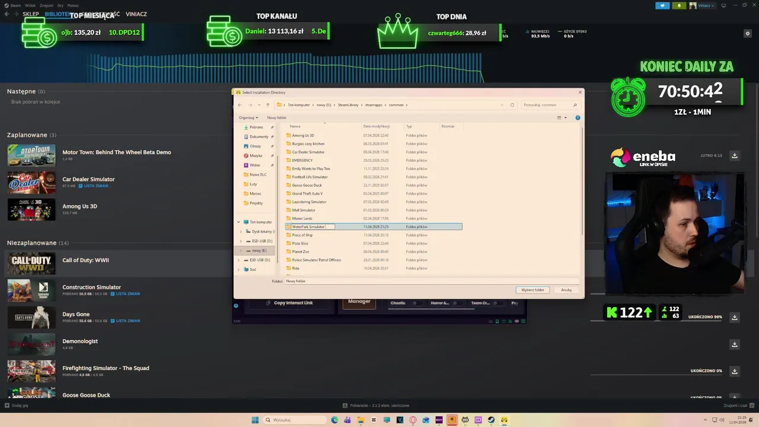
Task: Collapse the 'Ten komputer' tree node
Action: (239, 222)
